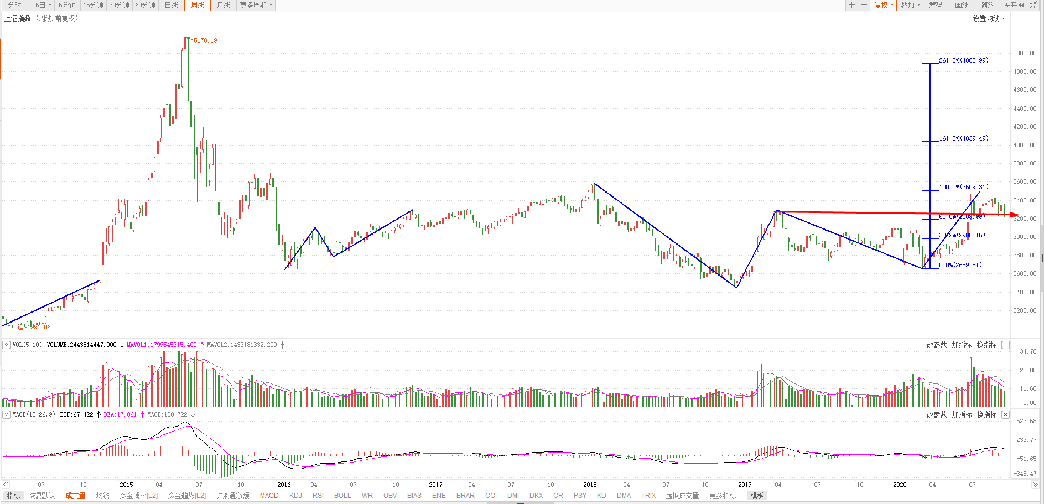
Task: Click the shrink/fullscreen arrows icon
Action: point(1033,5)
